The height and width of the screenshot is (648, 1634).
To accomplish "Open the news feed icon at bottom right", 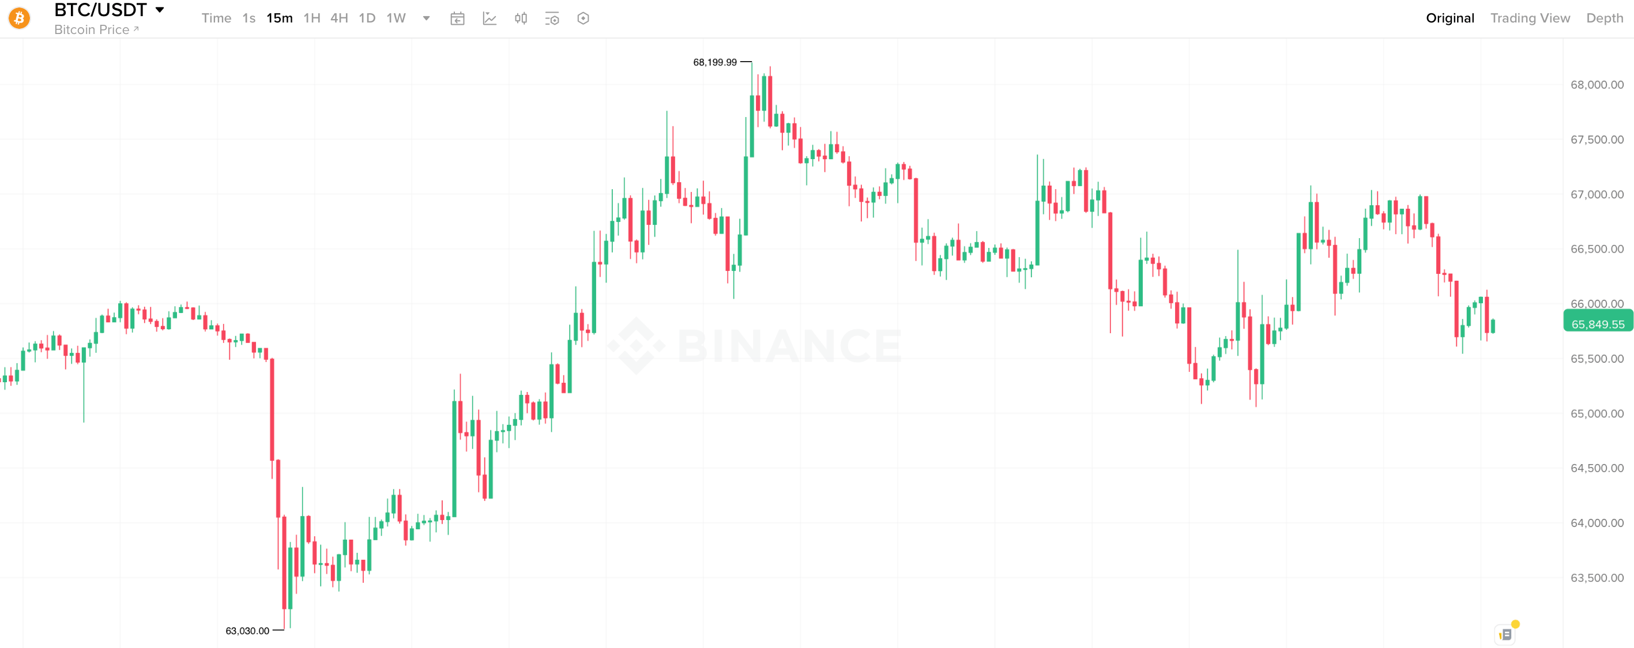I will point(1506,634).
